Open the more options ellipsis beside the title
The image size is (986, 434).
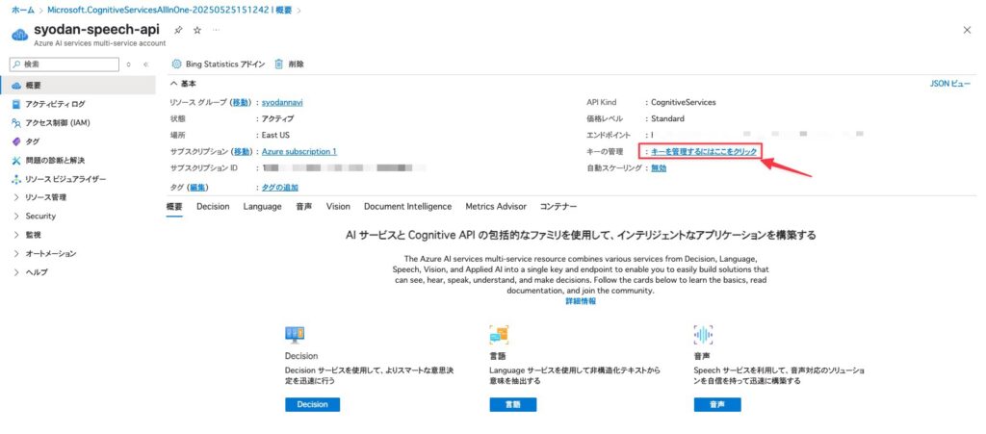point(216,30)
